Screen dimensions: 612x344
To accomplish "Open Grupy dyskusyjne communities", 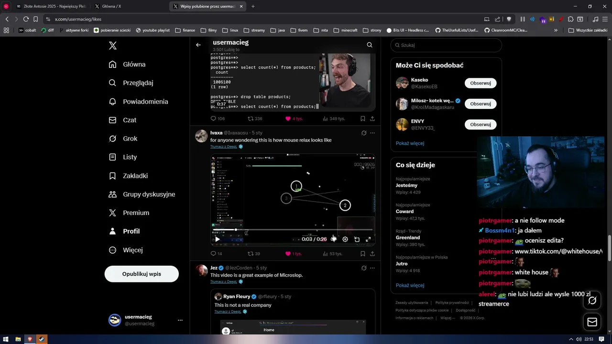I will tap(142, 194).
